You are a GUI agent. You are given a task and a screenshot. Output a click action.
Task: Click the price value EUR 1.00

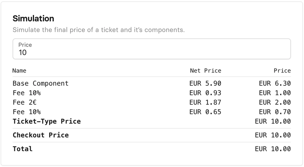pyautogui.click(x=275, y=93)
